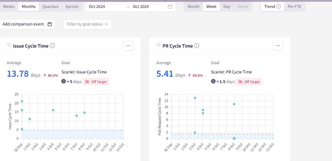This screenshot has width=332, height=161.
Task: Edit start date Oct 2024 field
Action: (x=97, y=7)
